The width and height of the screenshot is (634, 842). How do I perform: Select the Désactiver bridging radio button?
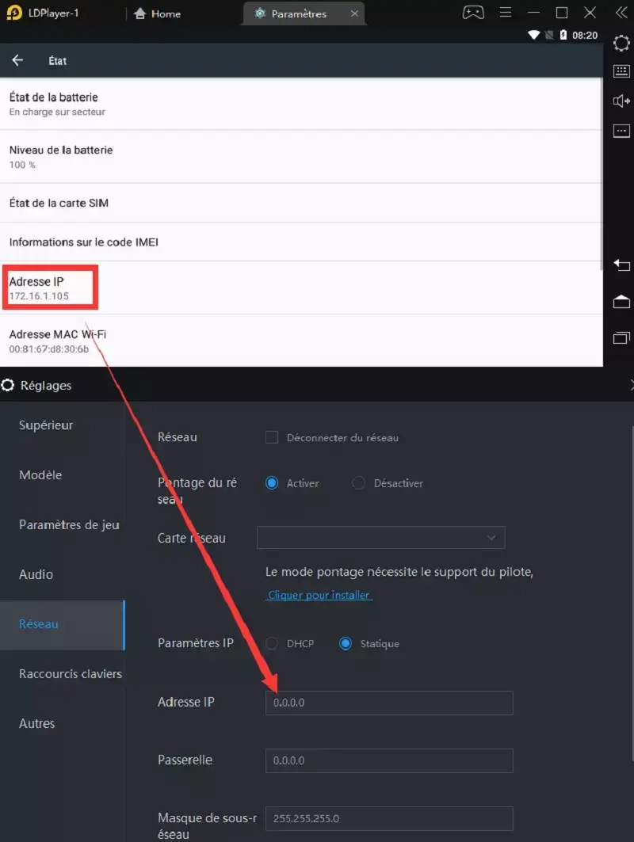tap(359, 483)
